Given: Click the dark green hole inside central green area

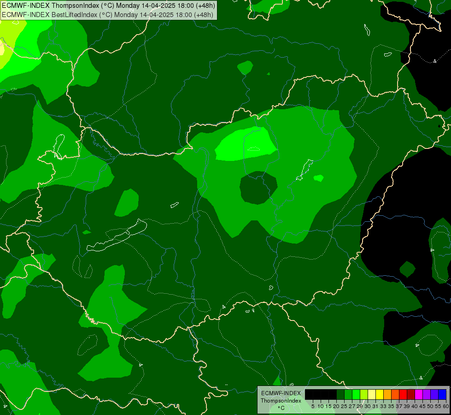Looking at the screenshot, I should (258, 188).
